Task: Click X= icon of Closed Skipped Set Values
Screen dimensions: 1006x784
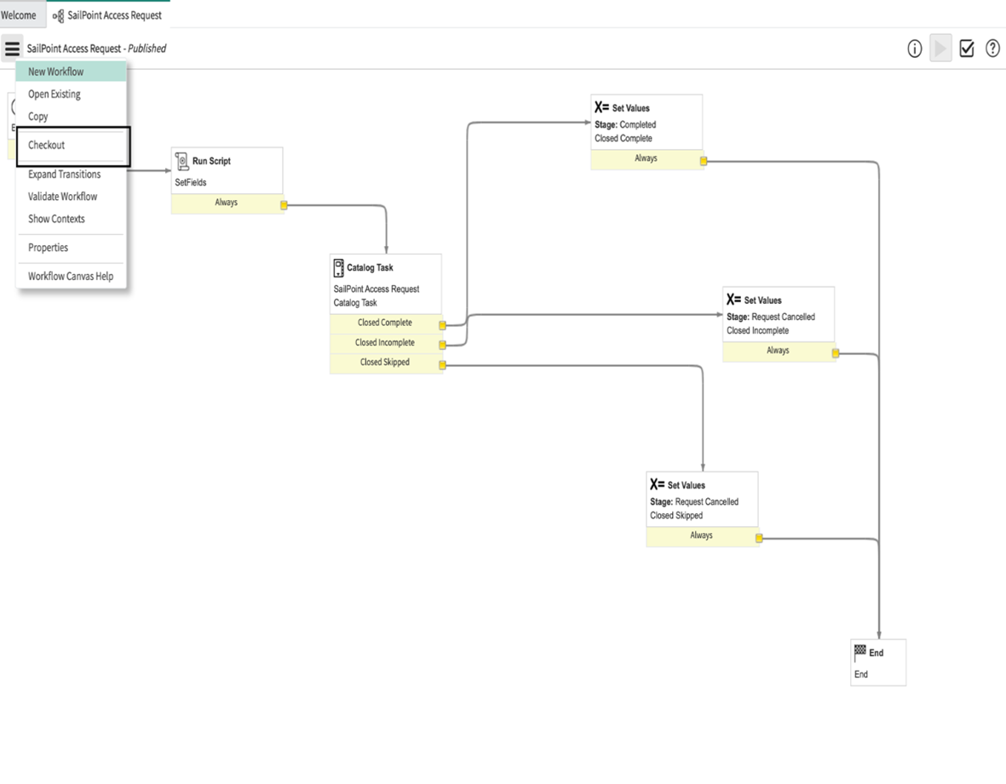Action: coord(657,484)
